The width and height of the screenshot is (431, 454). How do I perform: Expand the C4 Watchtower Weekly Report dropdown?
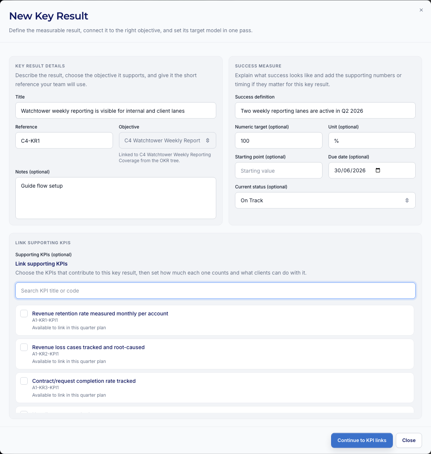tap(167, 140)
